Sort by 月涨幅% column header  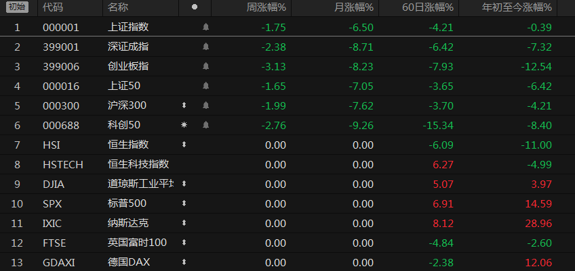pyautogui.click(x=353, y=7)
